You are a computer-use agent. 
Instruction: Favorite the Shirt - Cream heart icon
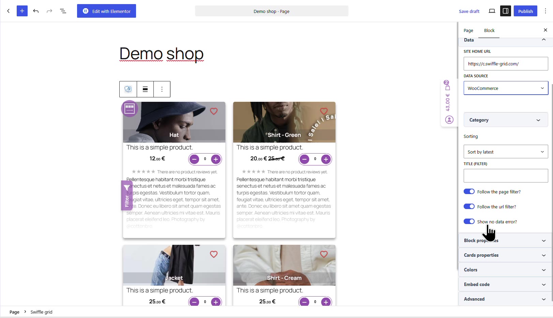(324, 254)
